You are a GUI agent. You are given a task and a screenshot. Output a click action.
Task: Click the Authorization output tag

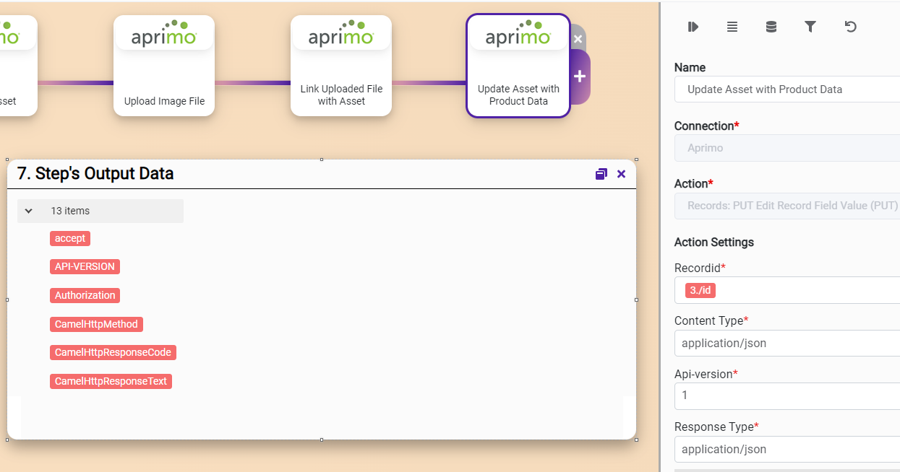pyautogui.click(x=85, y=295)
